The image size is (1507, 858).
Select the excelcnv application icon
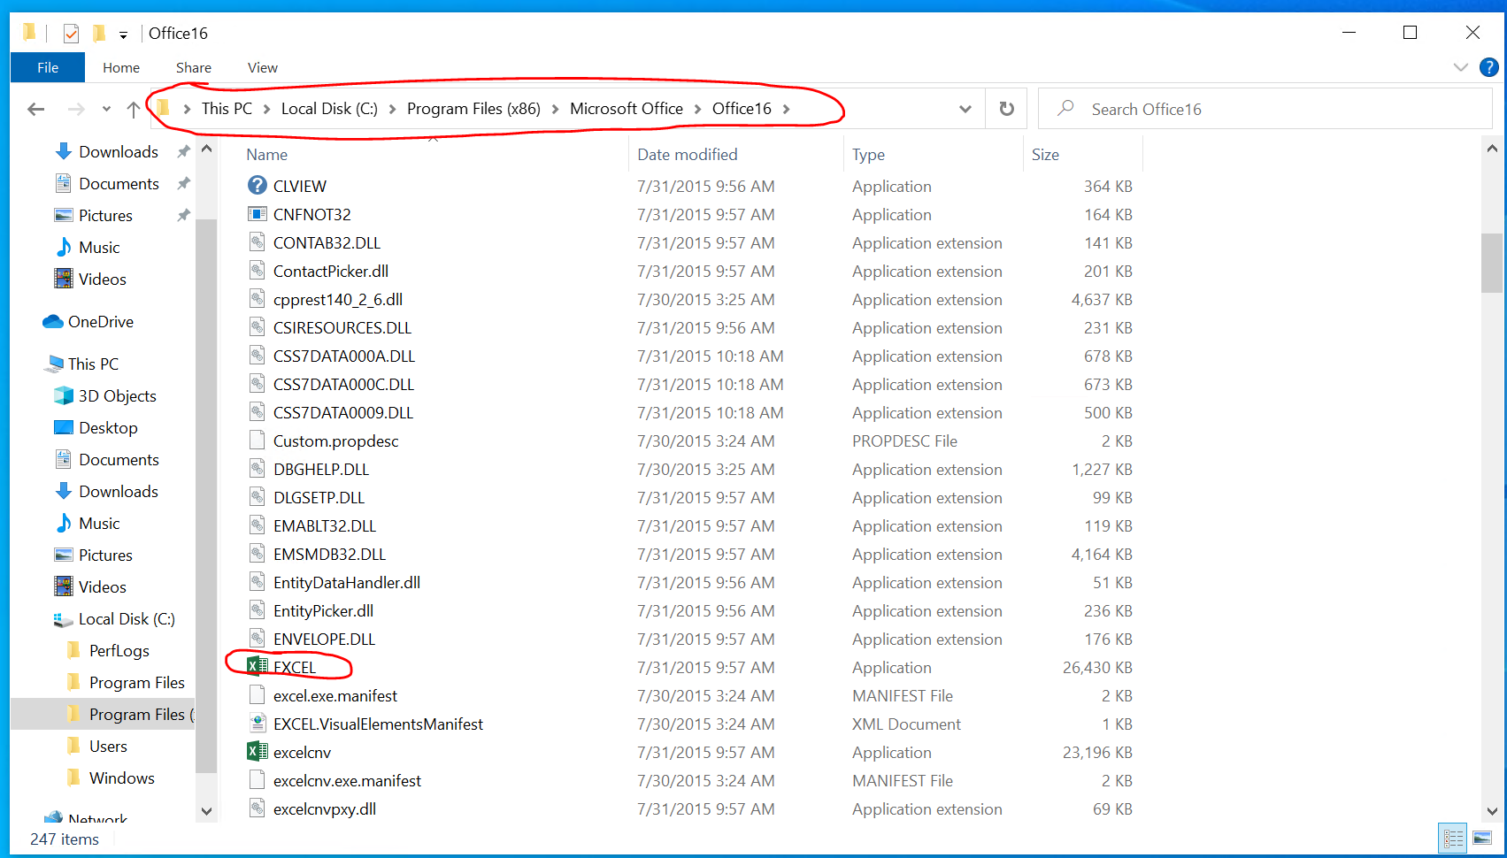pos(258,752)
